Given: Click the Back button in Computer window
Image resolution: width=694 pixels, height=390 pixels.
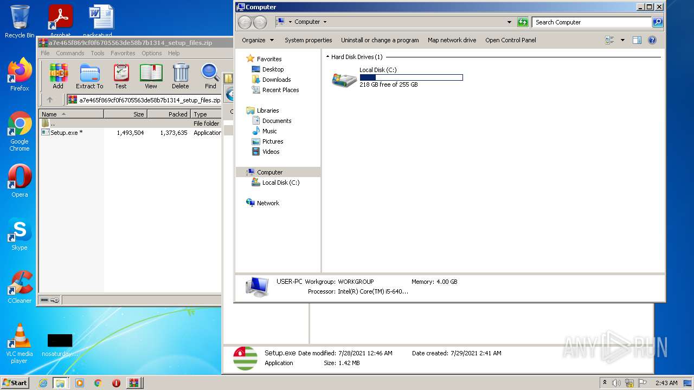Looking at the screenshot, I should [245, 22].
